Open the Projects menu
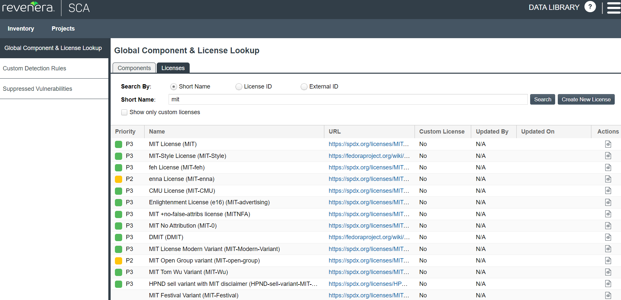Viewport: 621px width, 300px height. [x=63, y=29]
